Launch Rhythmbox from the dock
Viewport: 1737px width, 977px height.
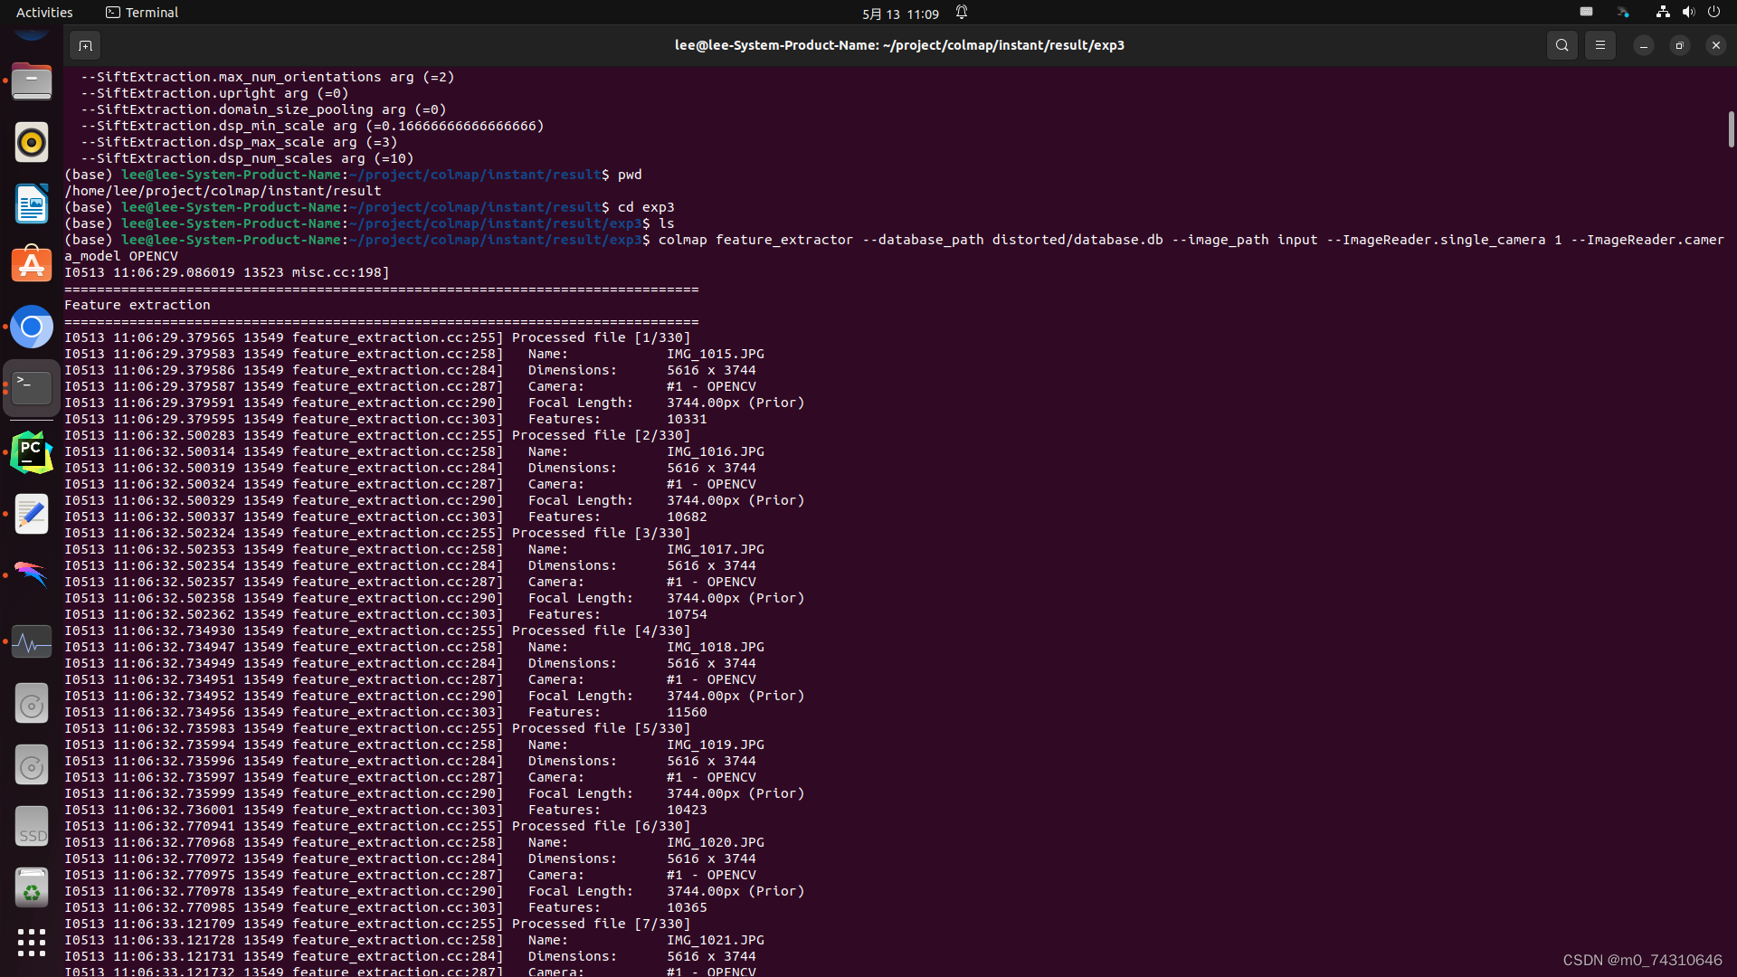pyautogui.click(x=32, y=142)
